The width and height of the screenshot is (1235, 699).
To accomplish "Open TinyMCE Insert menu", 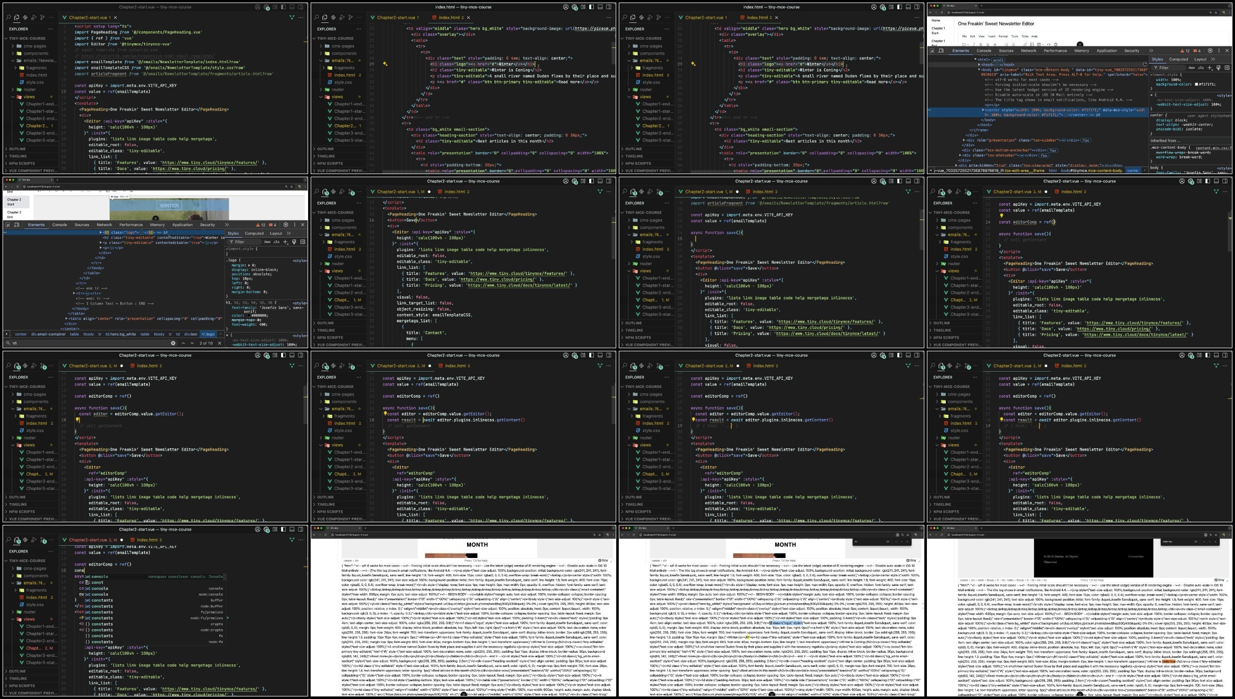I will (x=992, y=36).
